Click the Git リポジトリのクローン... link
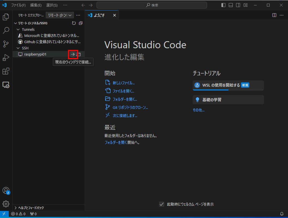Viewport: 288px width, 218px height. [x=130, y=107]
